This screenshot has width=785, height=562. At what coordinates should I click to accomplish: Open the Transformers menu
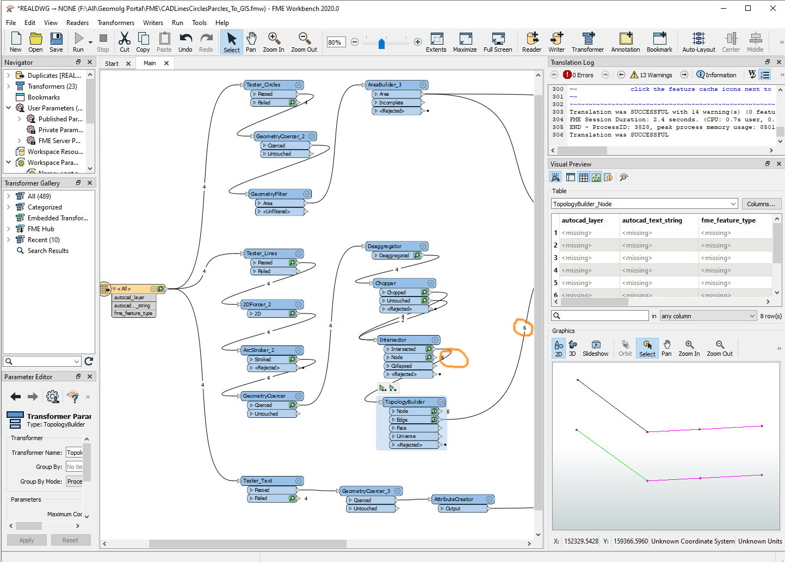click(116, 23)
